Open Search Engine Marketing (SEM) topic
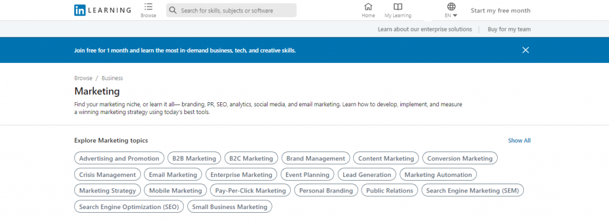 473,191
